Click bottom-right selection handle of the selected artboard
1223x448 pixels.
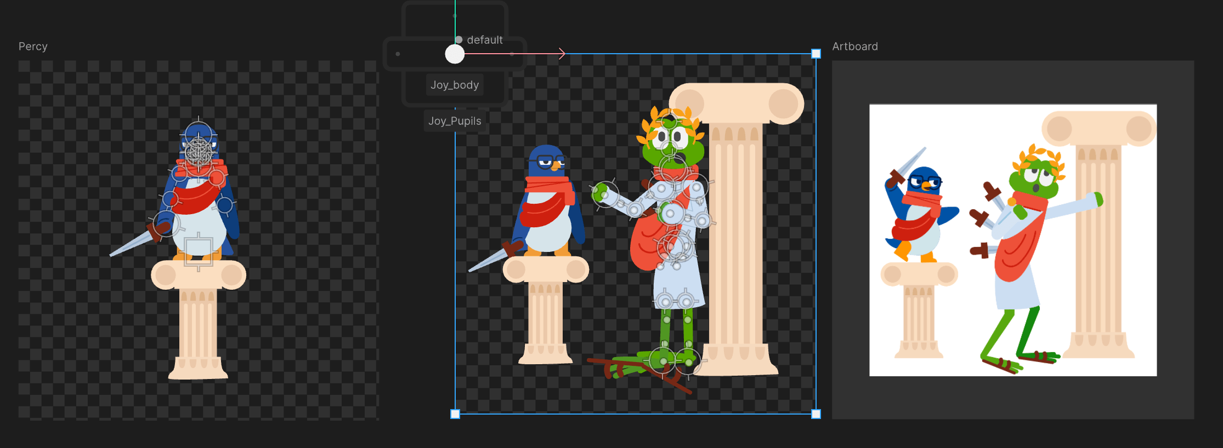(816, 414)
